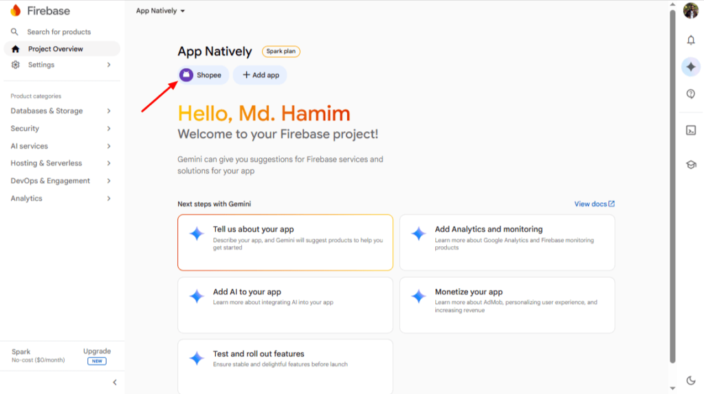The image size is (704, 394).
Task: Open the Tell us about your app card
Action: pos(285,243)
